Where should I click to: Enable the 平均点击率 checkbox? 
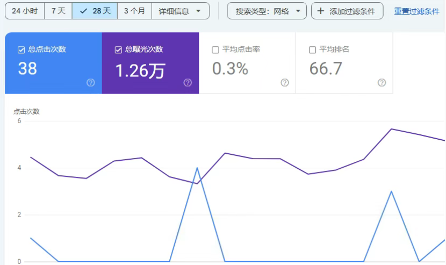click(215, 50)
